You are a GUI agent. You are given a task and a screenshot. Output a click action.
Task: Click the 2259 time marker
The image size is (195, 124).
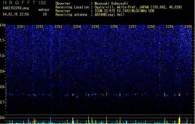click(x=170, y=27)
